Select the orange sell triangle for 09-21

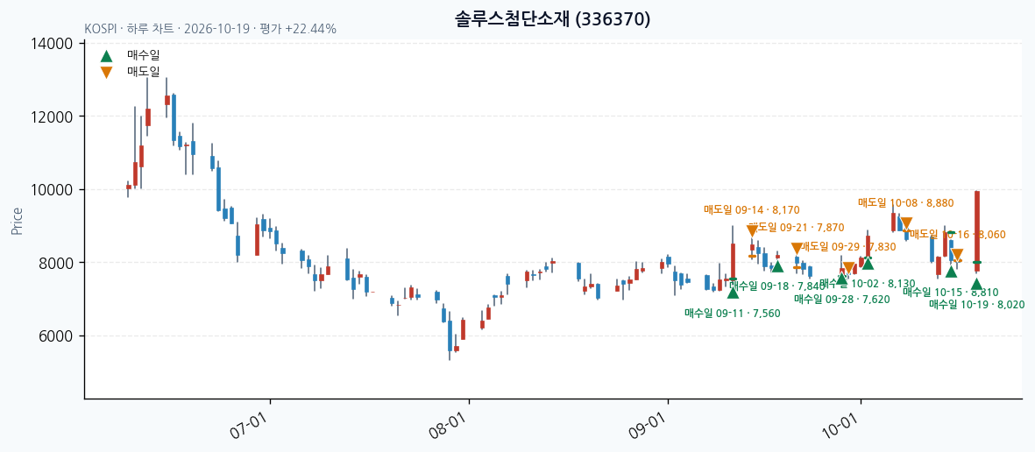[797, 249]
